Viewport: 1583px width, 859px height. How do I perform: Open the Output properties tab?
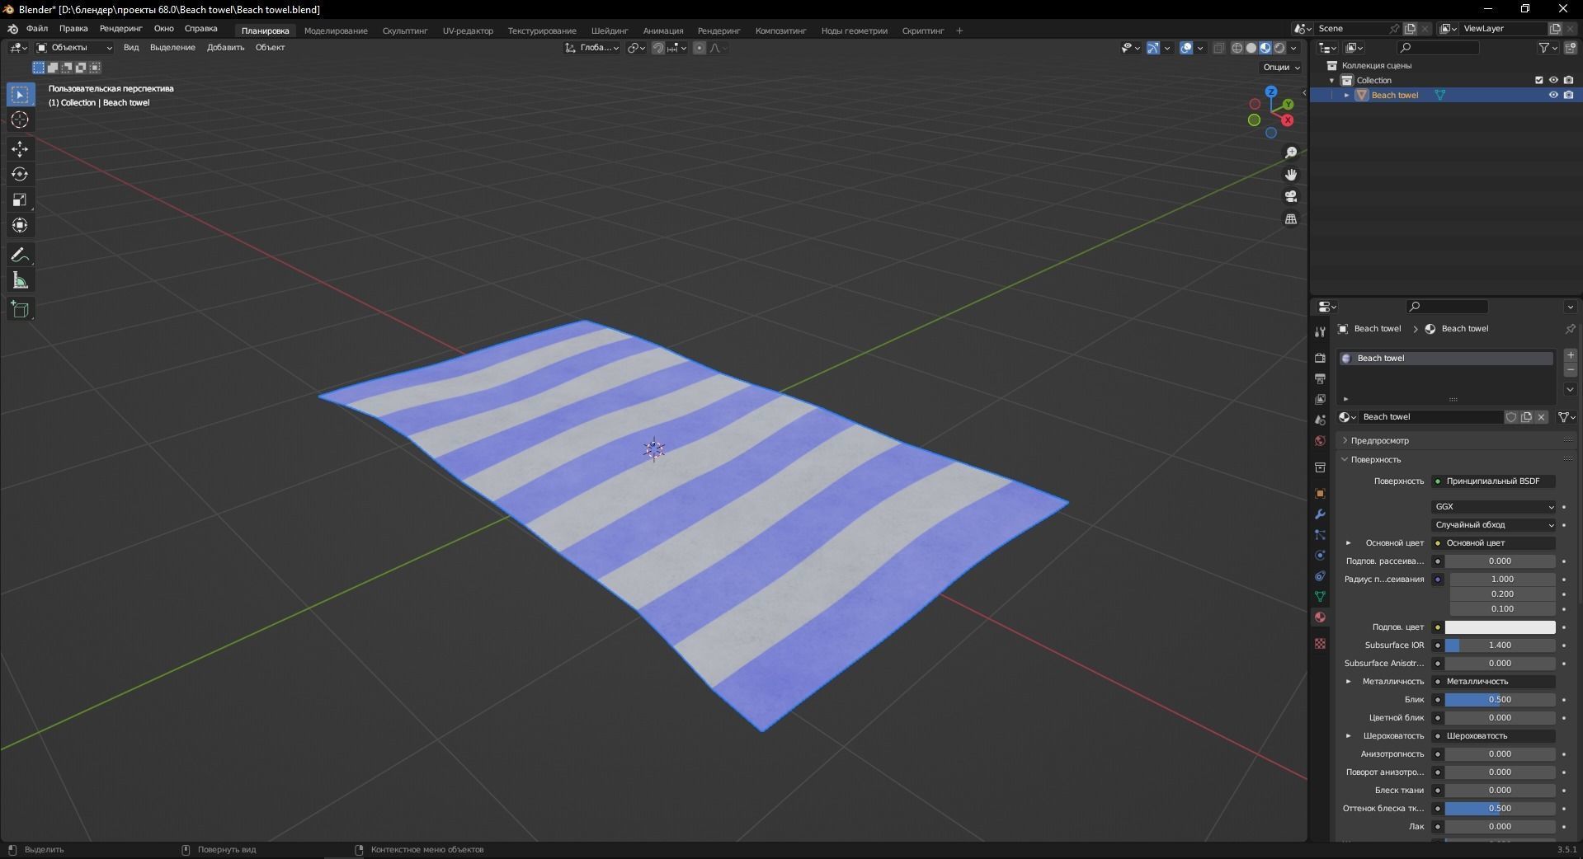click(1320, 378)
